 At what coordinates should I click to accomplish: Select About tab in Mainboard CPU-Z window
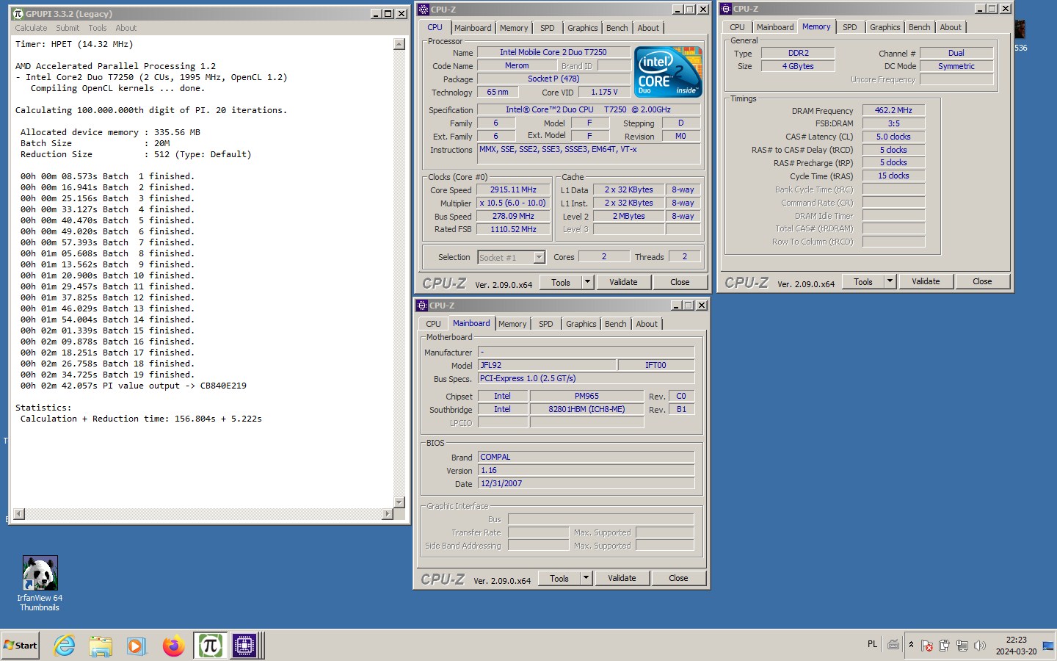[647, 324]
